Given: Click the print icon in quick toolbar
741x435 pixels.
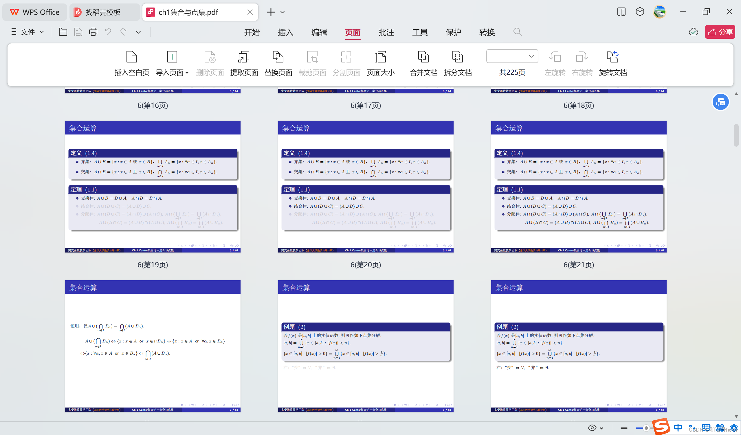Looking at the screenshot, I should (93, 32).
